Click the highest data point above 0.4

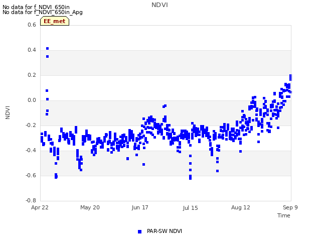coord(47,49)
